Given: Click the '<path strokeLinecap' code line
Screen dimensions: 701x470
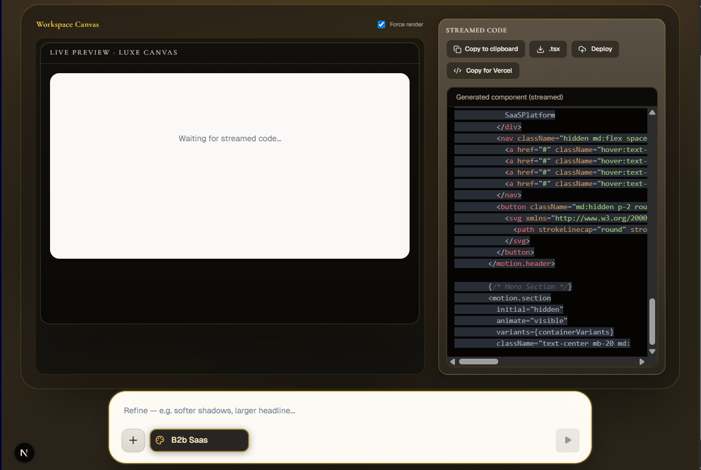Looking at the screenshot, I should [x=580, y=230].
